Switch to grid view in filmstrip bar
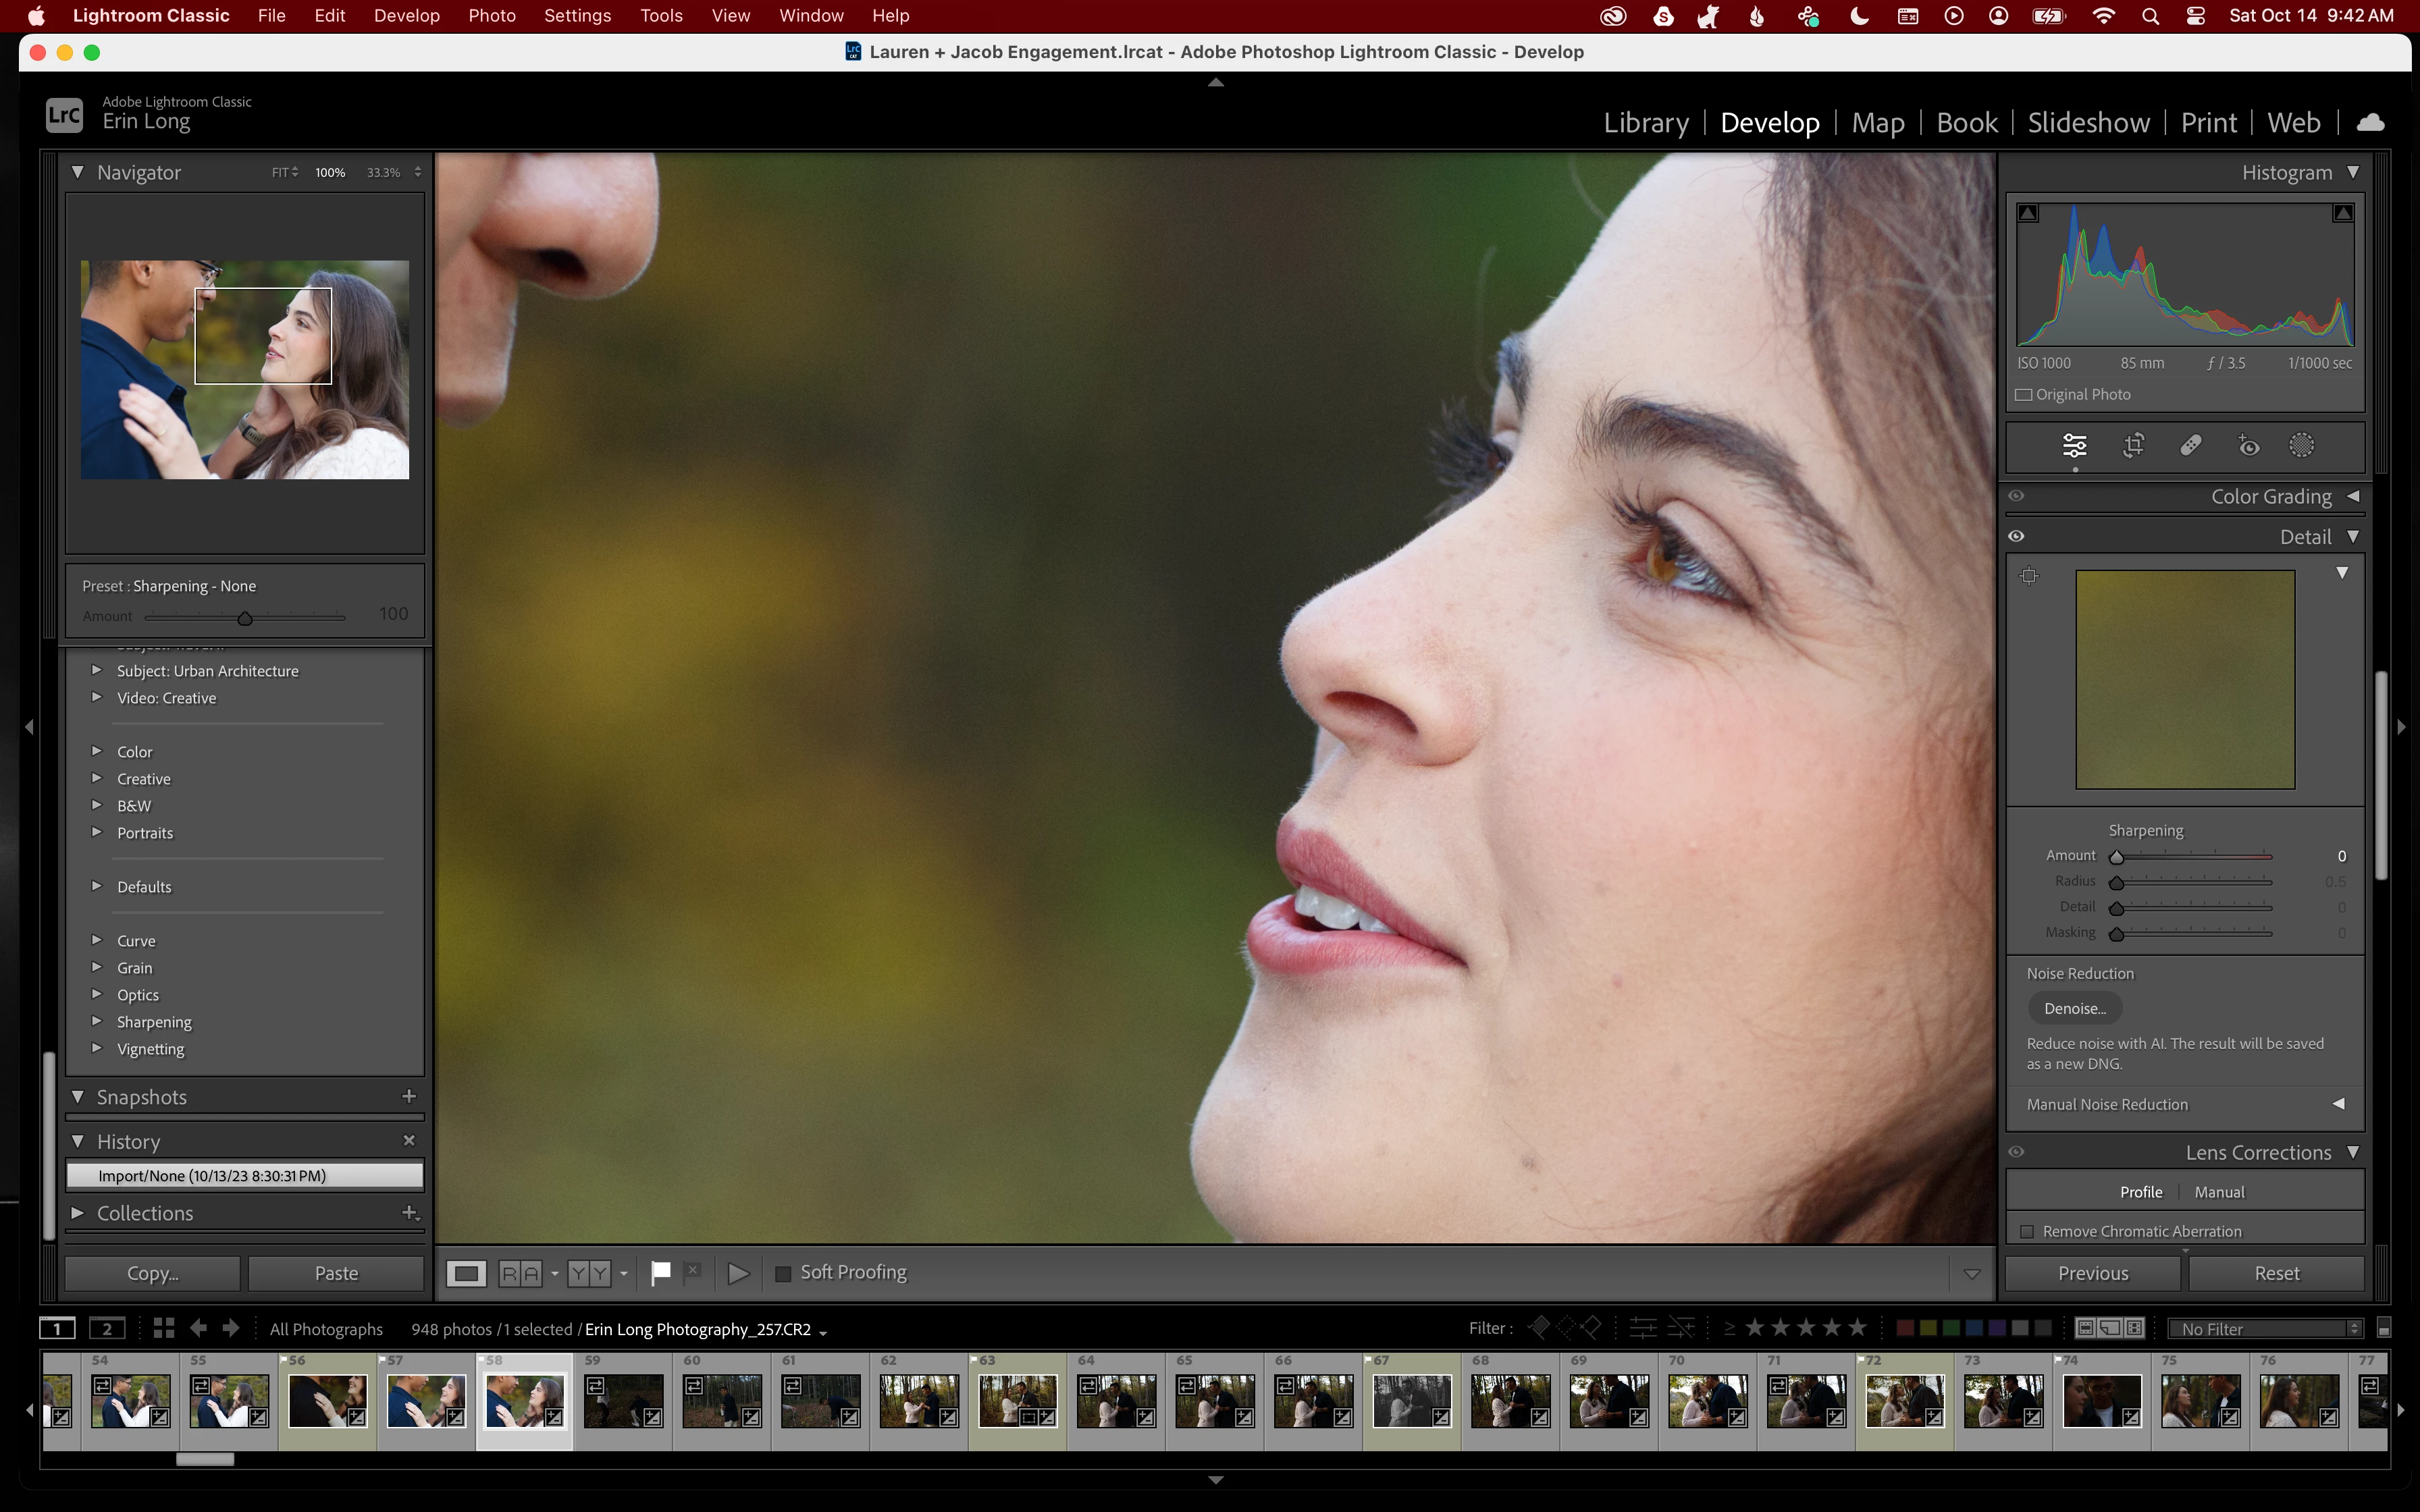Screen dimensions: 2420x1512 (164, 1328)
